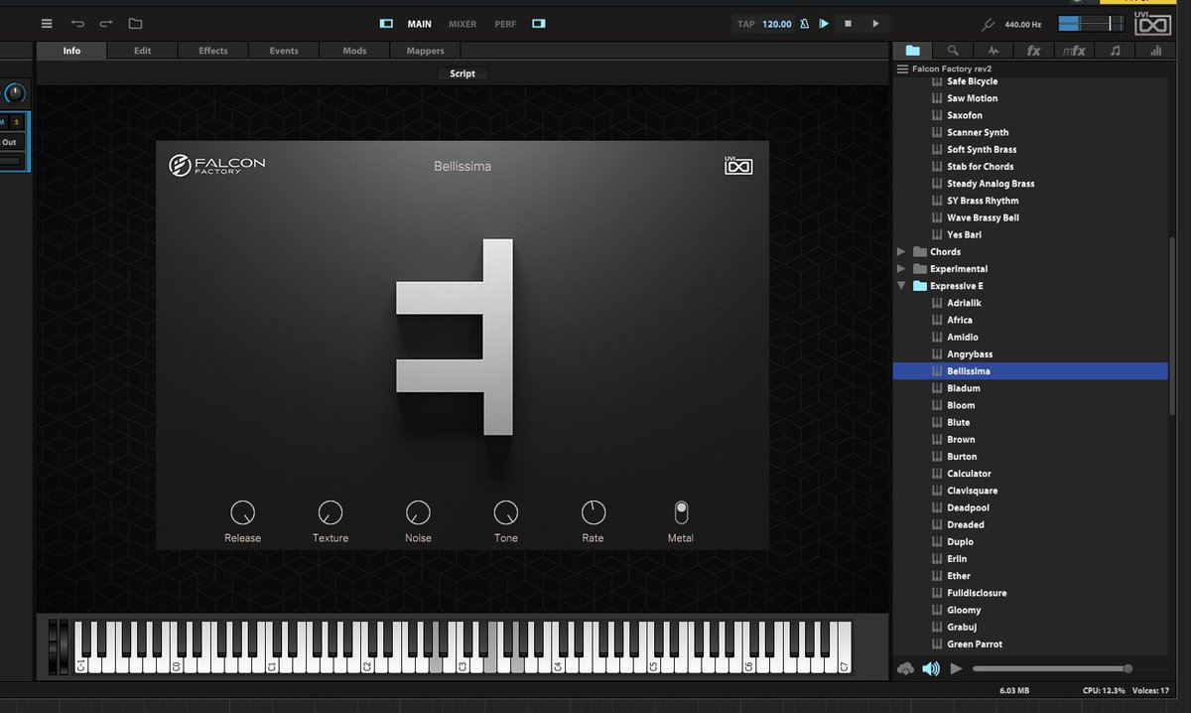Viewport: 1191px width, 713px height.
Task: Select the Clavisquare preset
Action: (x=1030, y=491)
